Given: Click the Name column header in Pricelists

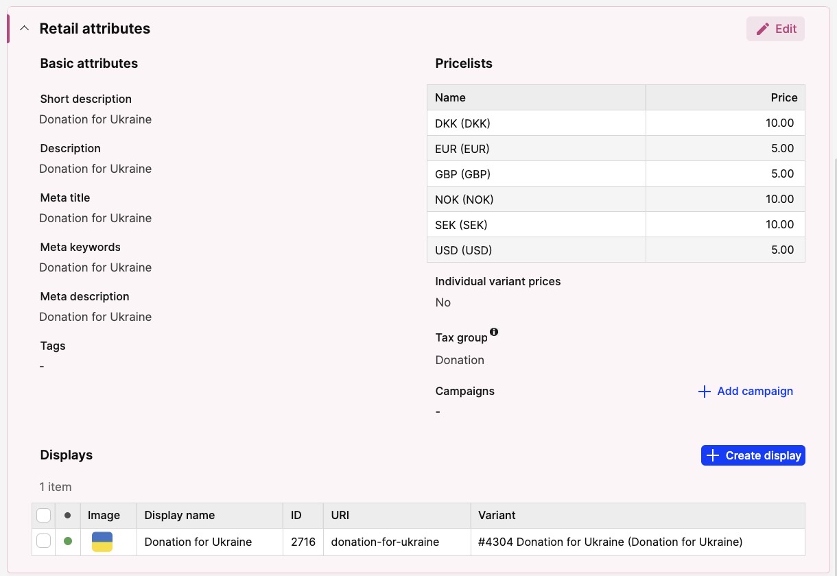Looking at the screenshot, I should (x=450, y=97).
